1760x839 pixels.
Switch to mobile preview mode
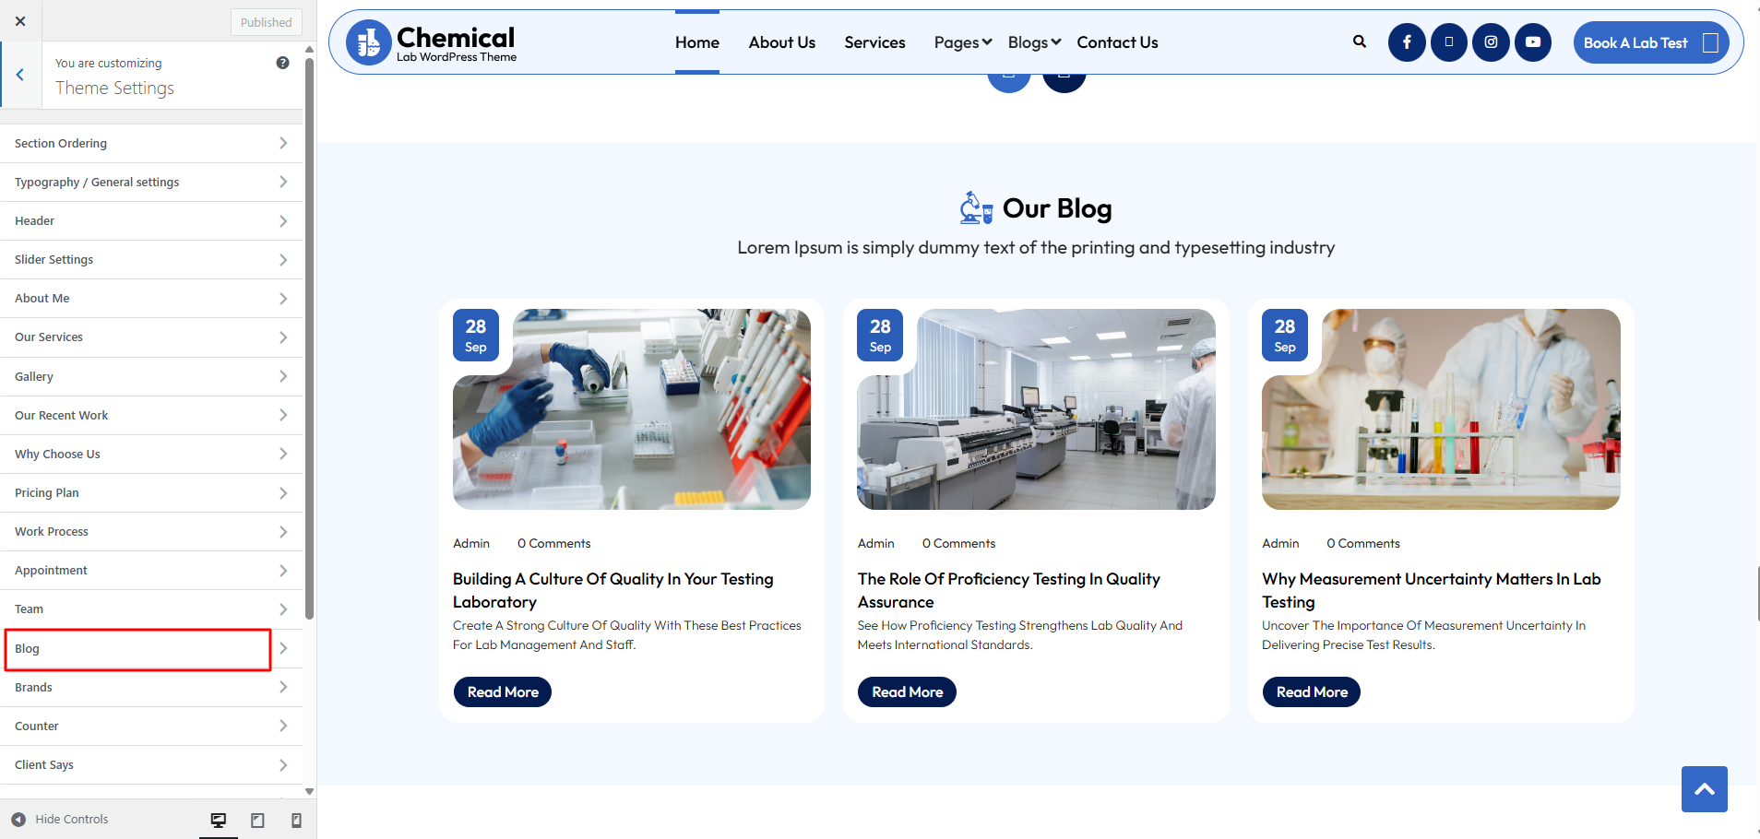pyautogui.click(x=296, y=820)
